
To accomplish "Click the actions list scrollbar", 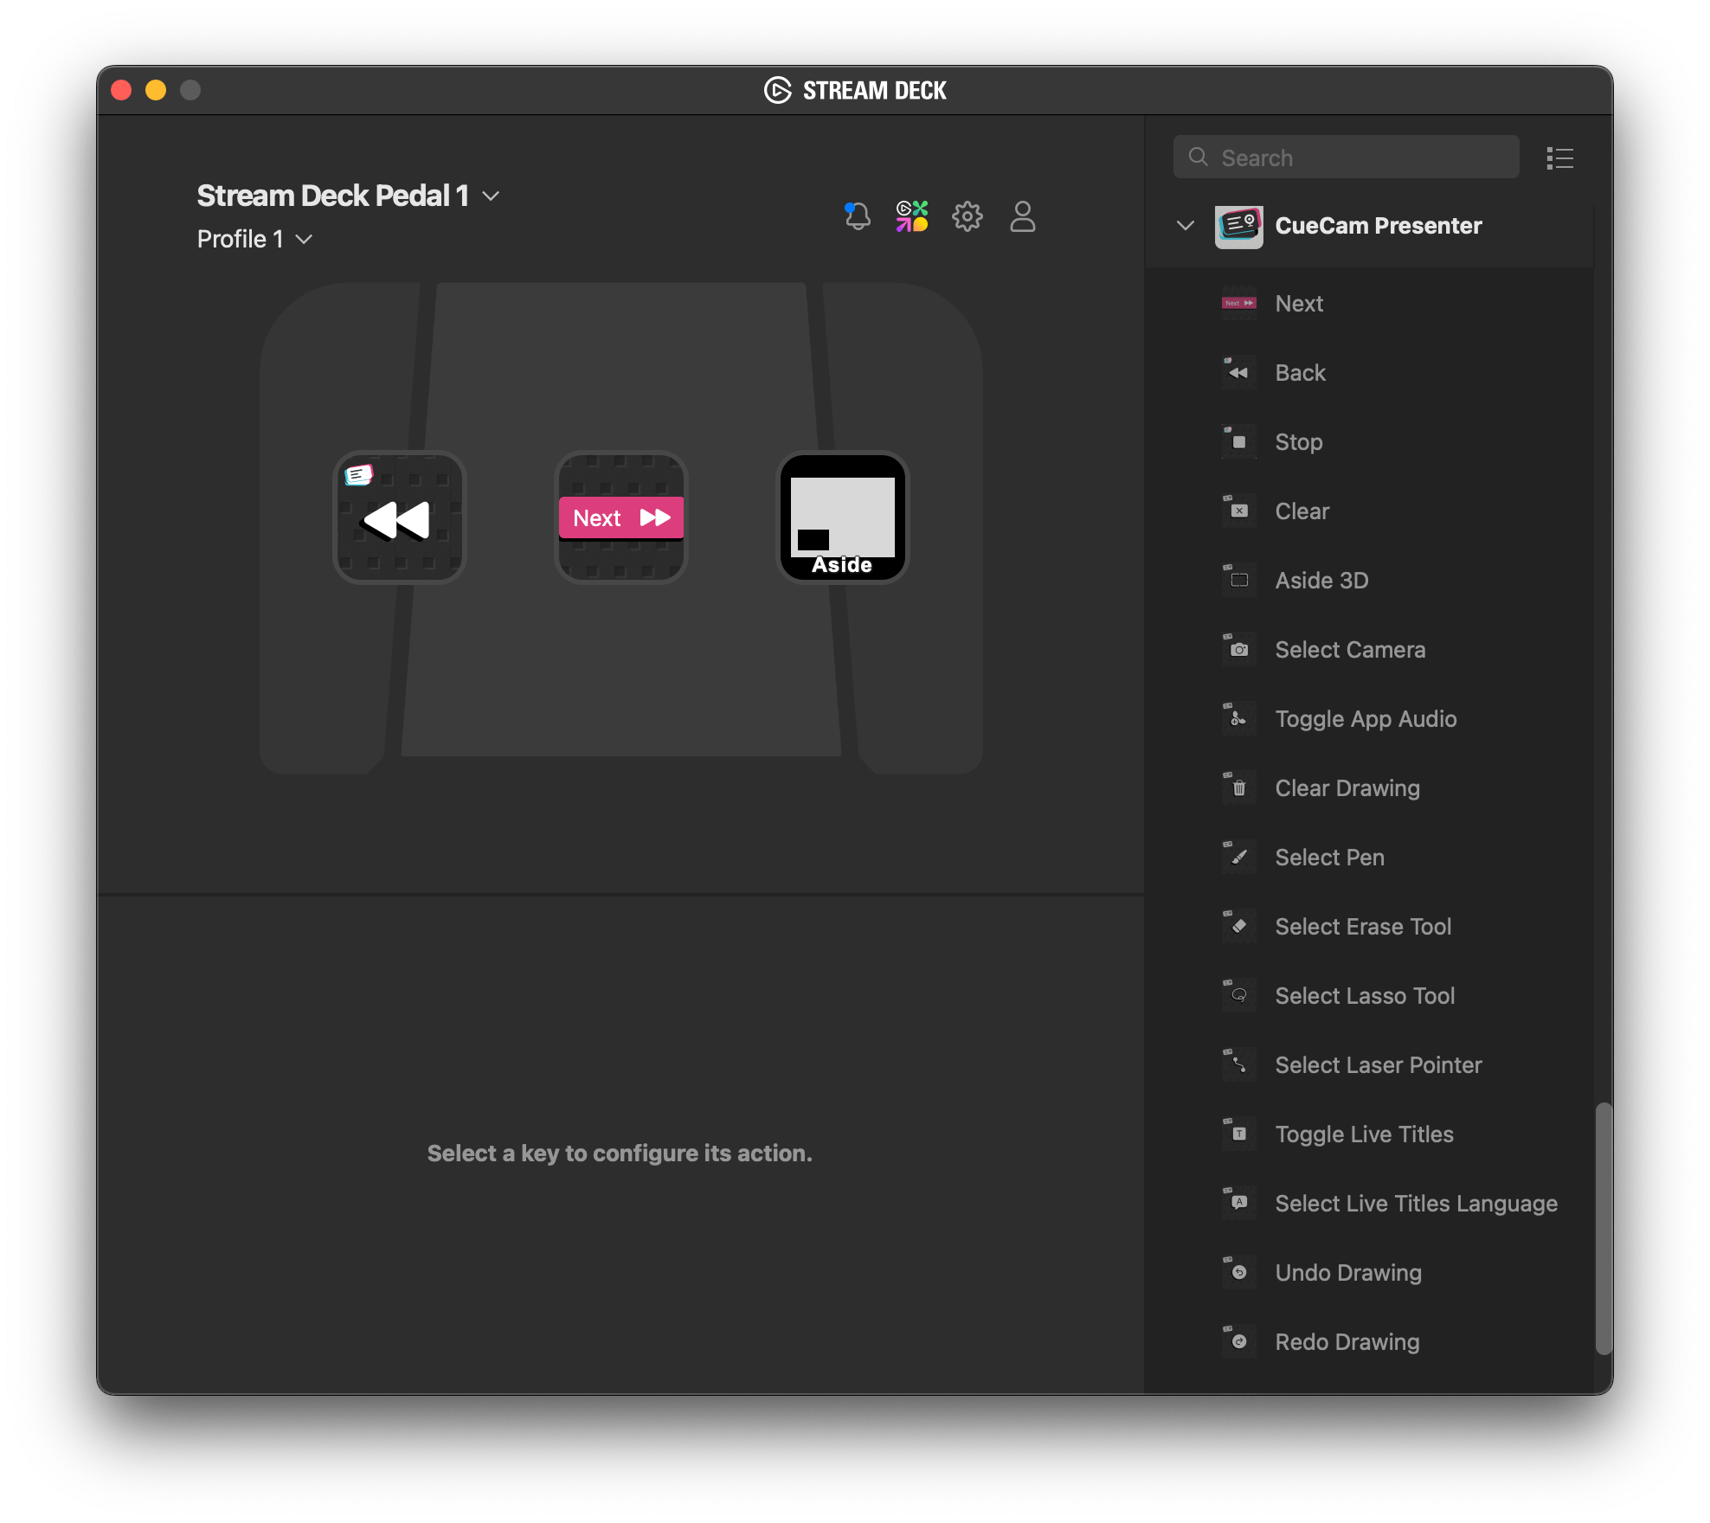I will point(1604,1228).
